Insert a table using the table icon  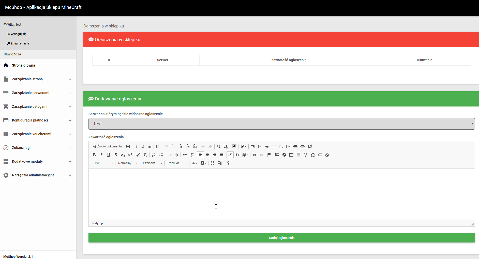tap(291, 155)
